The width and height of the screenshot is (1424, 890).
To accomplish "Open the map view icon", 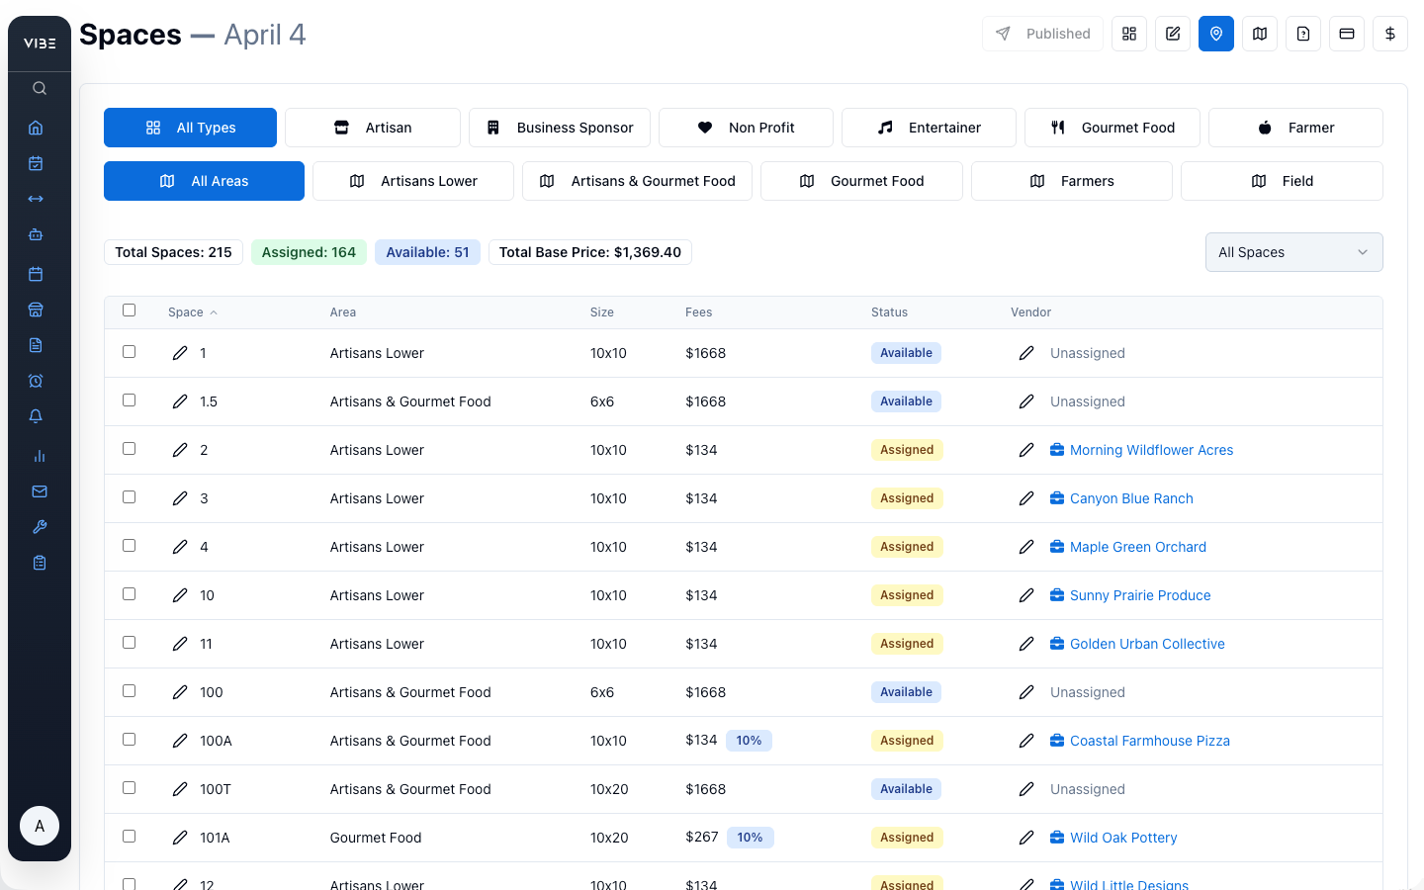I will tap(1259, 33).
